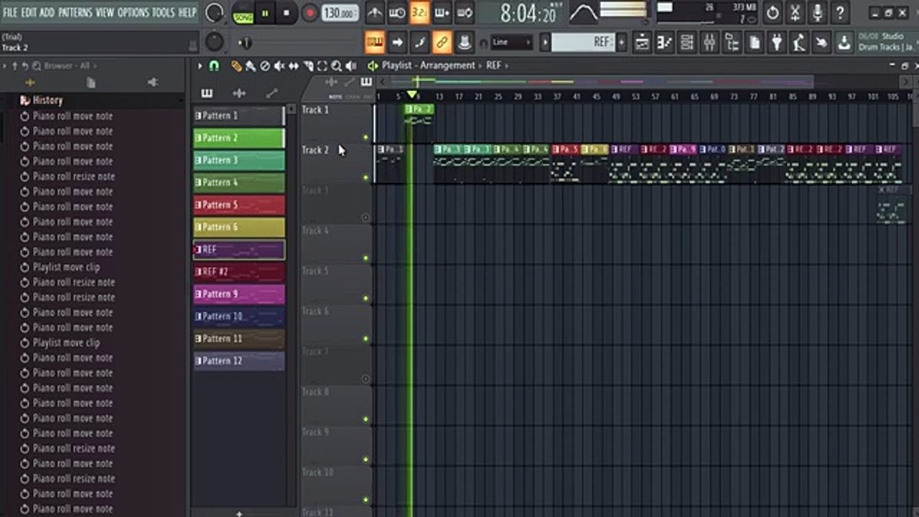
Task: Toggle wait for input before playing
Action: [x=397, y=12]
